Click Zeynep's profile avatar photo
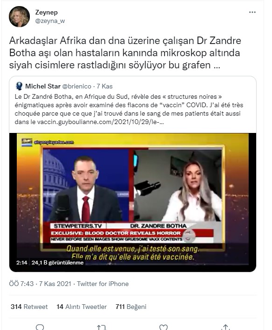This screenshot has height=330, width=272. 19,17
